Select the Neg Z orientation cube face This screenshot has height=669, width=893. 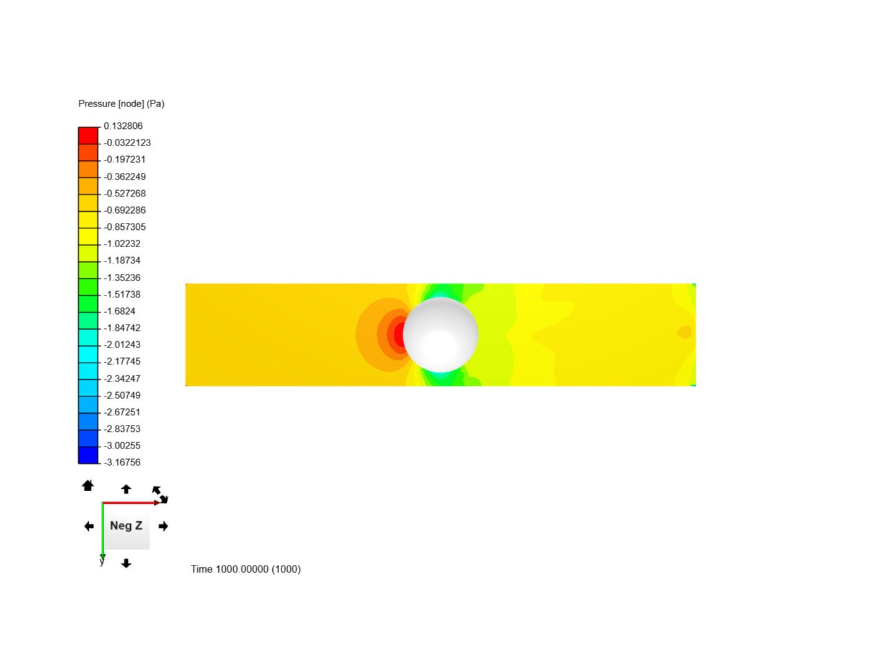point(127,526)
